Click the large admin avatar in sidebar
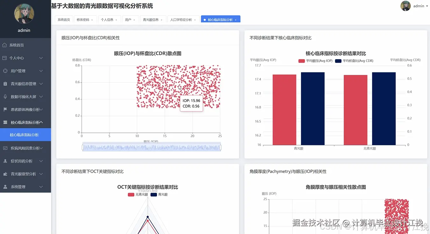Image resolution: width=430 pixels, height=234 pixels. point(24,14)
